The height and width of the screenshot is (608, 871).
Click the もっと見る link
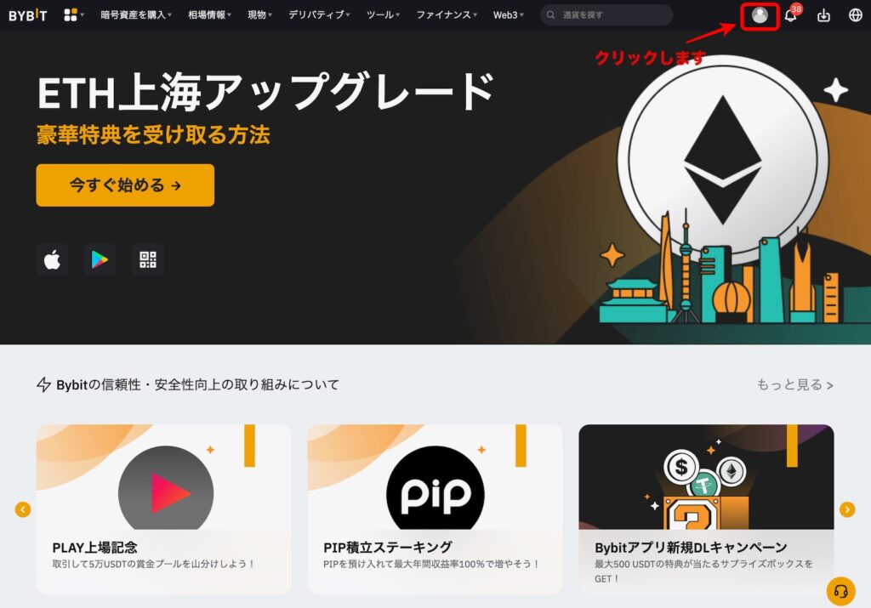tap(794, 385)
